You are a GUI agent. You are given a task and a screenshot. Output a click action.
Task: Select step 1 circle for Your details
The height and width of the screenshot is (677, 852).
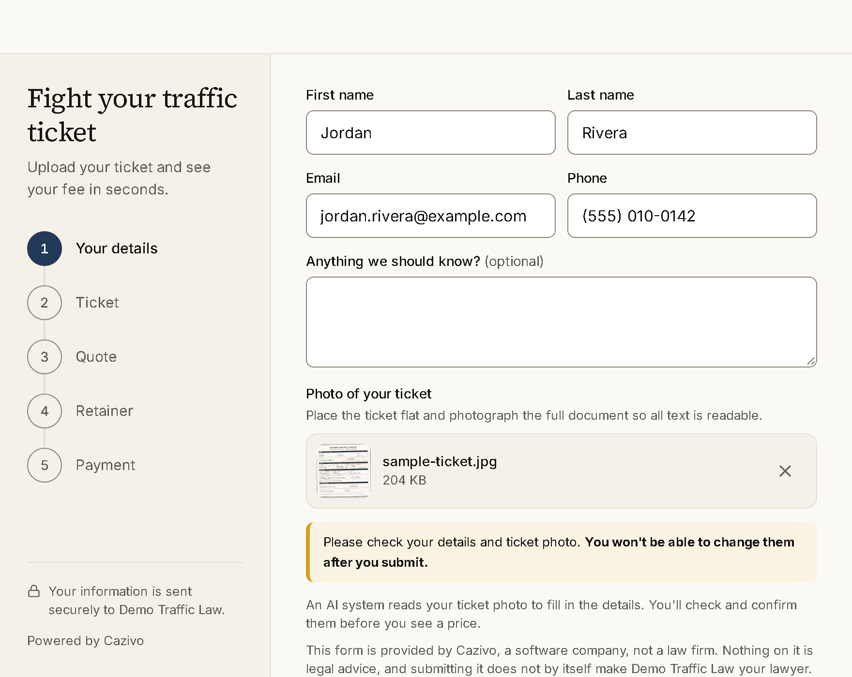click(45, 249)
